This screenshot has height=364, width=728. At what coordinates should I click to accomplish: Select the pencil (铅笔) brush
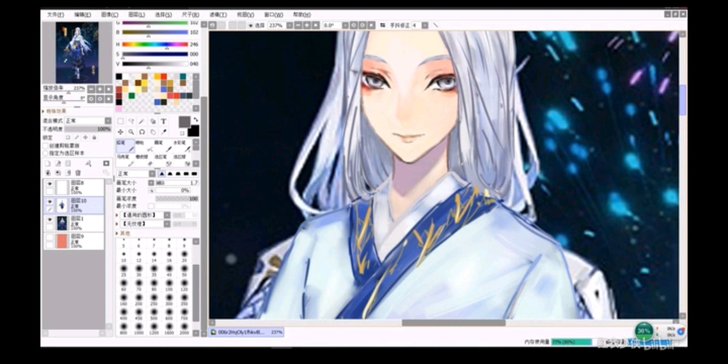click(x=126, y=146)
